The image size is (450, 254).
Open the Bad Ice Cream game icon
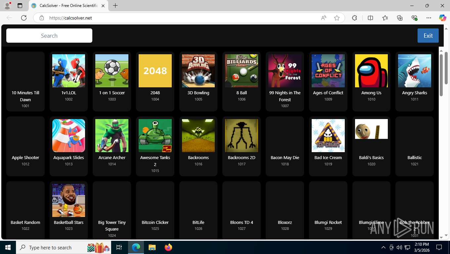coord(328,136)
